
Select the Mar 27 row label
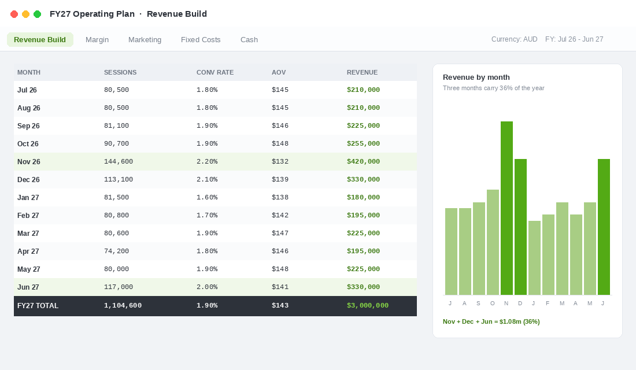tap(28, 234)
